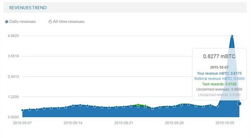Image resolution: width=251 pixels, height=138 pixels.
Task: Click the y-axis label 0.0000
Action: tap(13, 117)
